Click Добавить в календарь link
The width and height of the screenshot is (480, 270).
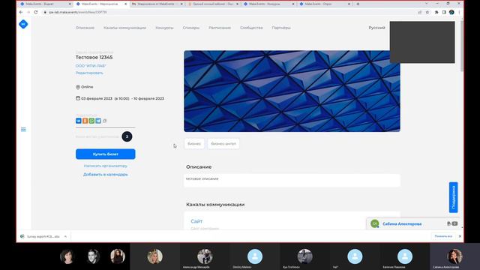point(105,174)
